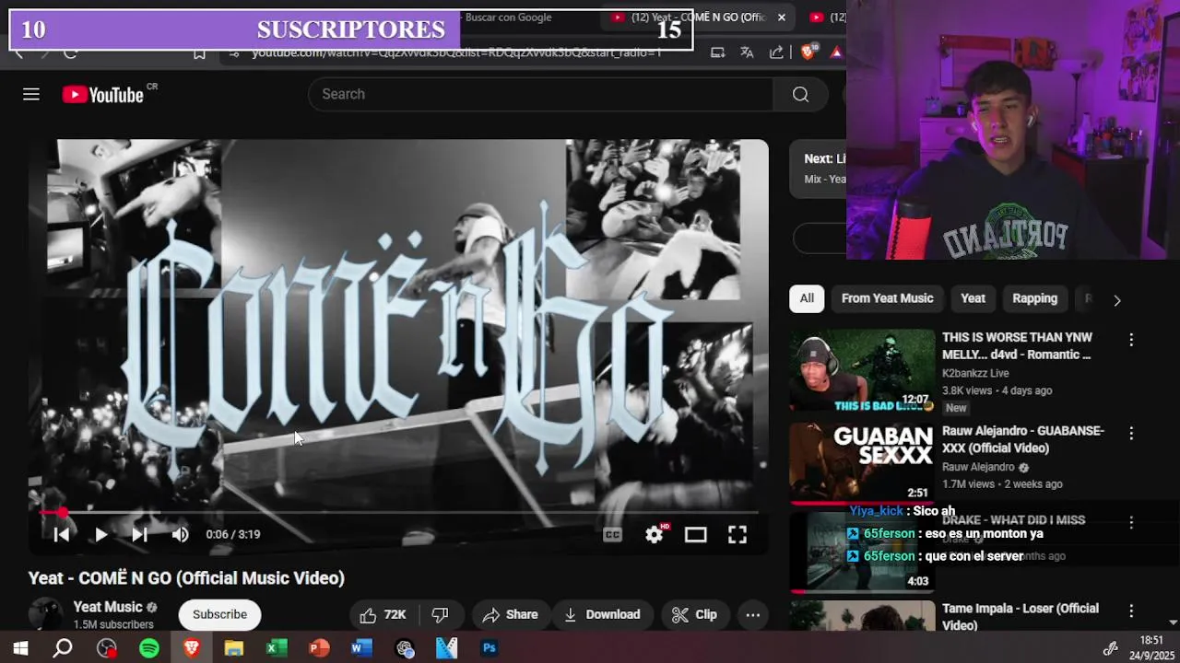Share the video via the Share button
This screenshot has width=1180, height=663.
510,614
